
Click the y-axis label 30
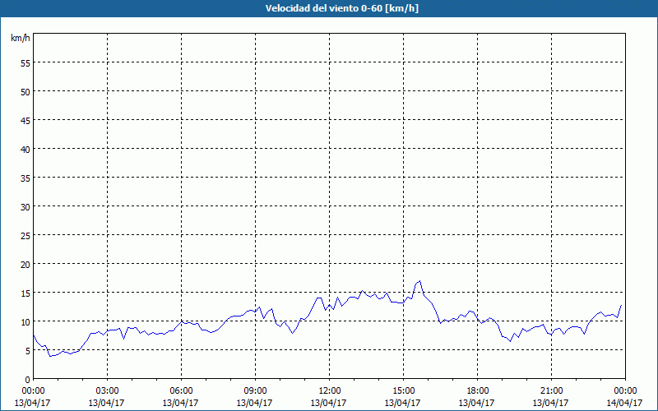(25, 207)
